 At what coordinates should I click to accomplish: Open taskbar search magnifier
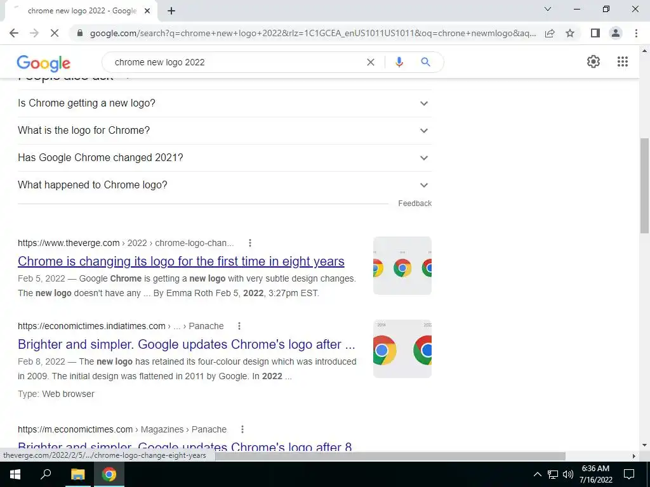pos(46,474)
